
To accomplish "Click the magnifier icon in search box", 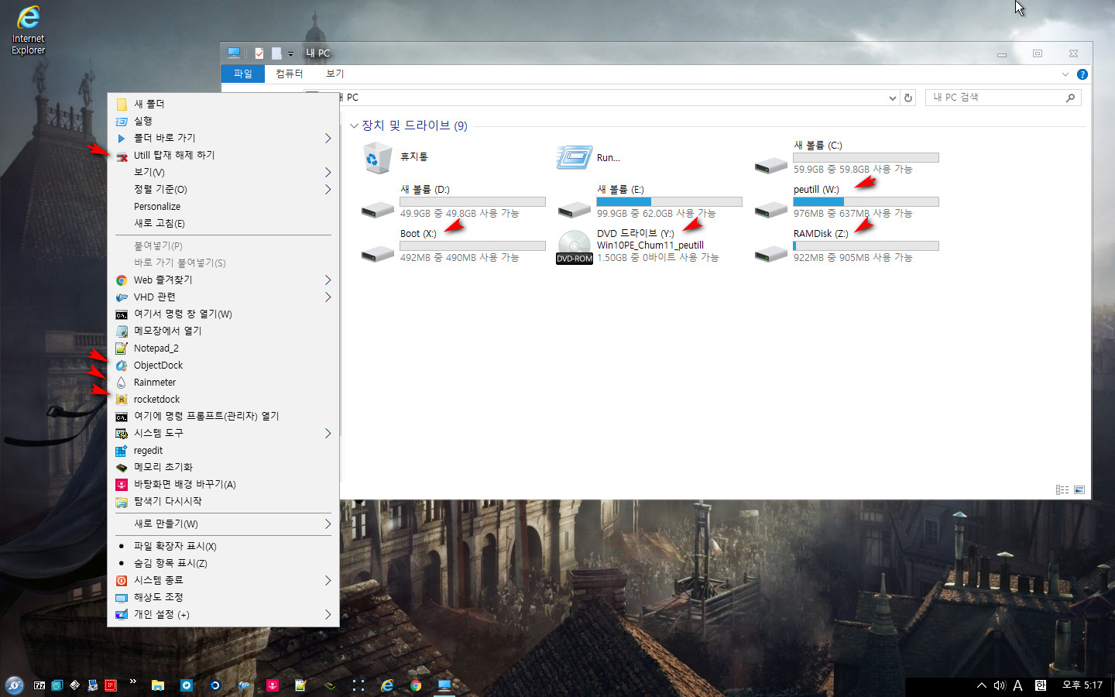I will click(1070, 98).
